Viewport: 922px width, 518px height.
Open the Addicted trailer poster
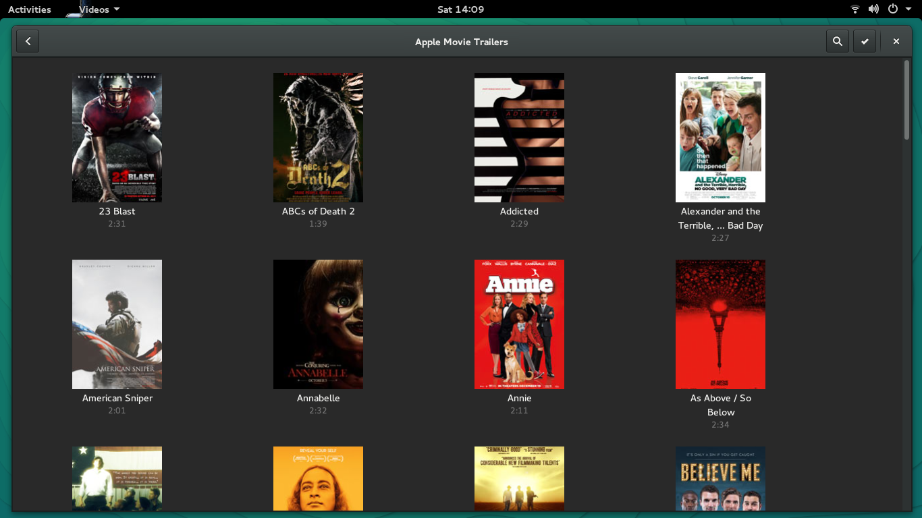point(519,138)
